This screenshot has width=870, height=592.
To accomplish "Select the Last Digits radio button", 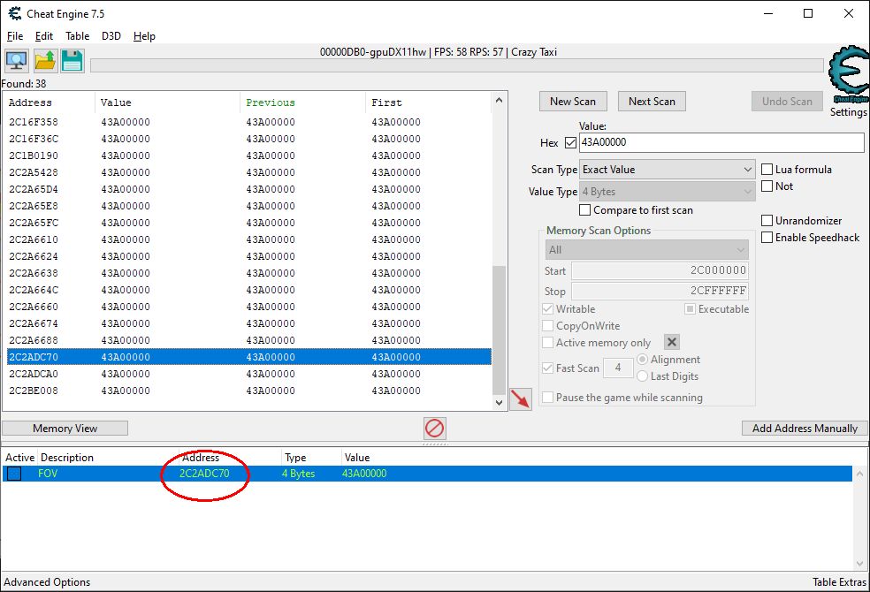I will [643, 376].
